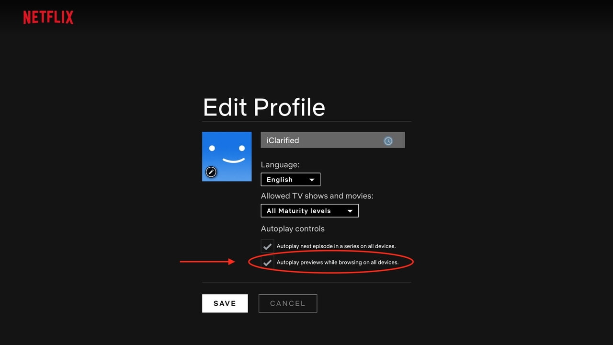Click the Edit Profile heading
This screenshot has height=345, width=613.
click(264, 107)
